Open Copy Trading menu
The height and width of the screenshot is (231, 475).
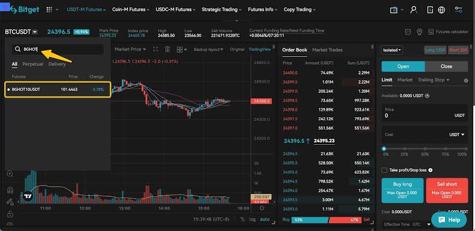point(299,10)
